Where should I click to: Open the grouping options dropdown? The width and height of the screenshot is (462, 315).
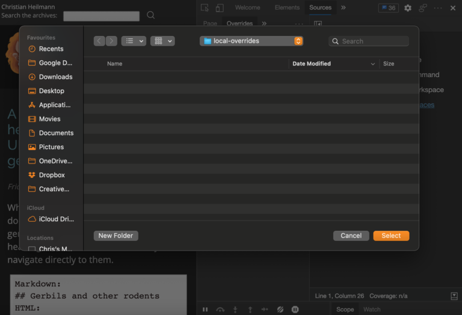pyautogui.click(x=162, y=41)
